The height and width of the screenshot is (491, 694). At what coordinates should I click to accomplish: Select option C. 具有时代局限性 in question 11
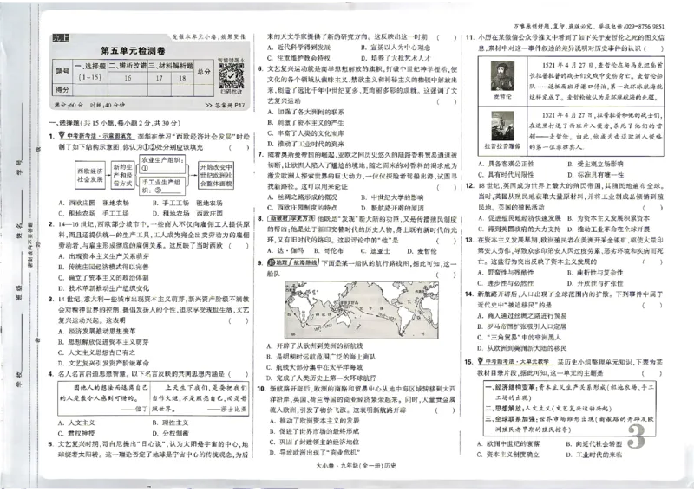click(x=506, y=175)
